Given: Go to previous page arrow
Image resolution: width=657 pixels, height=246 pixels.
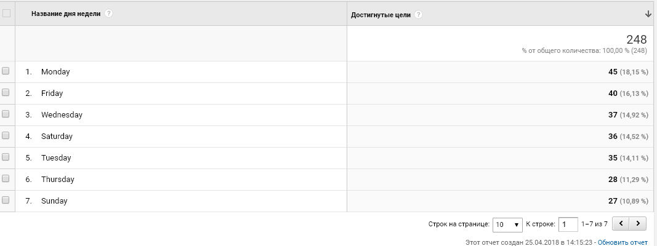Looking at the screenshot, I should (621, 224).
